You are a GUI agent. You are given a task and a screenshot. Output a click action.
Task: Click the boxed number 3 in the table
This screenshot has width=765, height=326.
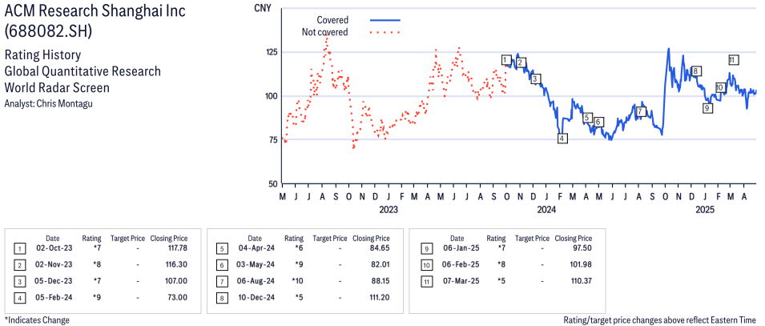click(19, 281)
